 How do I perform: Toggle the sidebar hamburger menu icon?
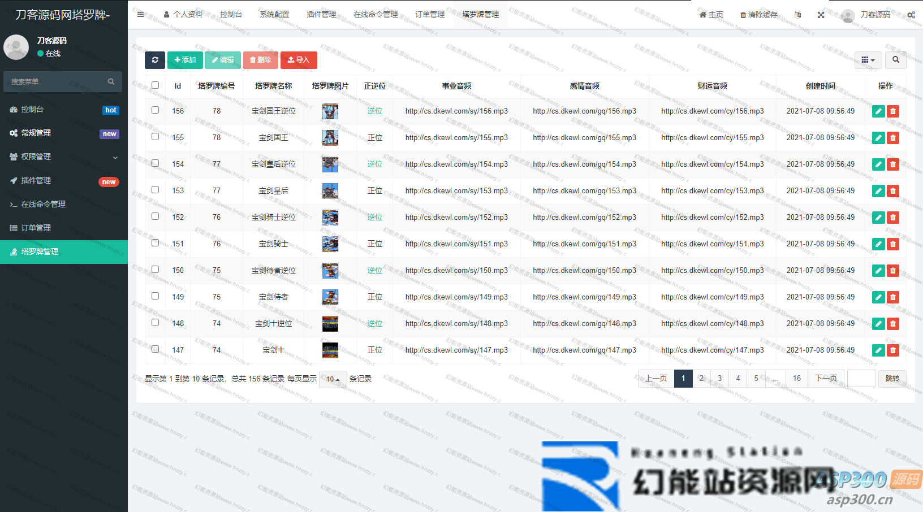(140, 15)
